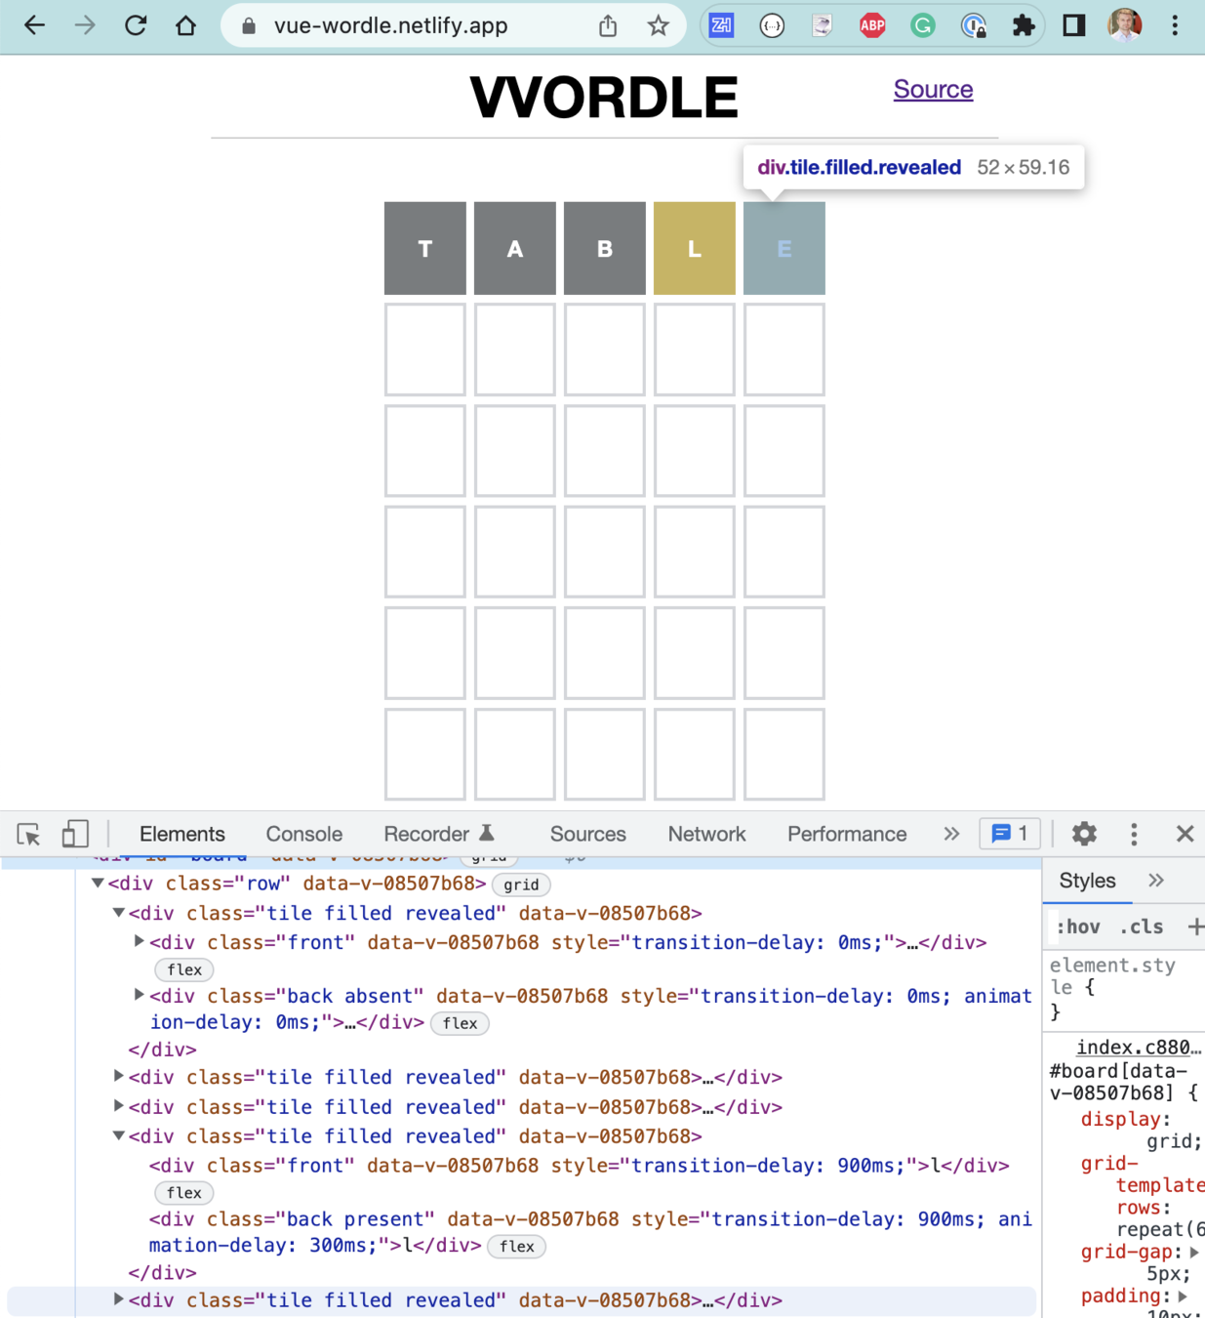This screenshot has width=1205, height=1318.
Task: Click the gray T tile
Action: tap(425, 248)
